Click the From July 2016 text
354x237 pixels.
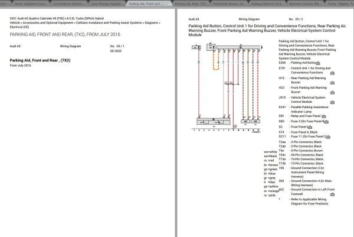click(20, 66)
